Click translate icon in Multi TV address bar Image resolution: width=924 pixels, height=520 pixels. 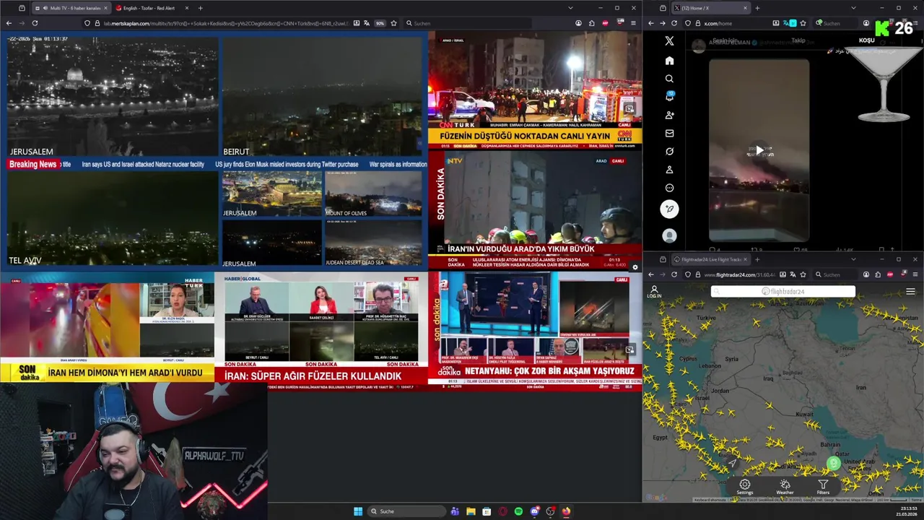click(x=367, y=23)
